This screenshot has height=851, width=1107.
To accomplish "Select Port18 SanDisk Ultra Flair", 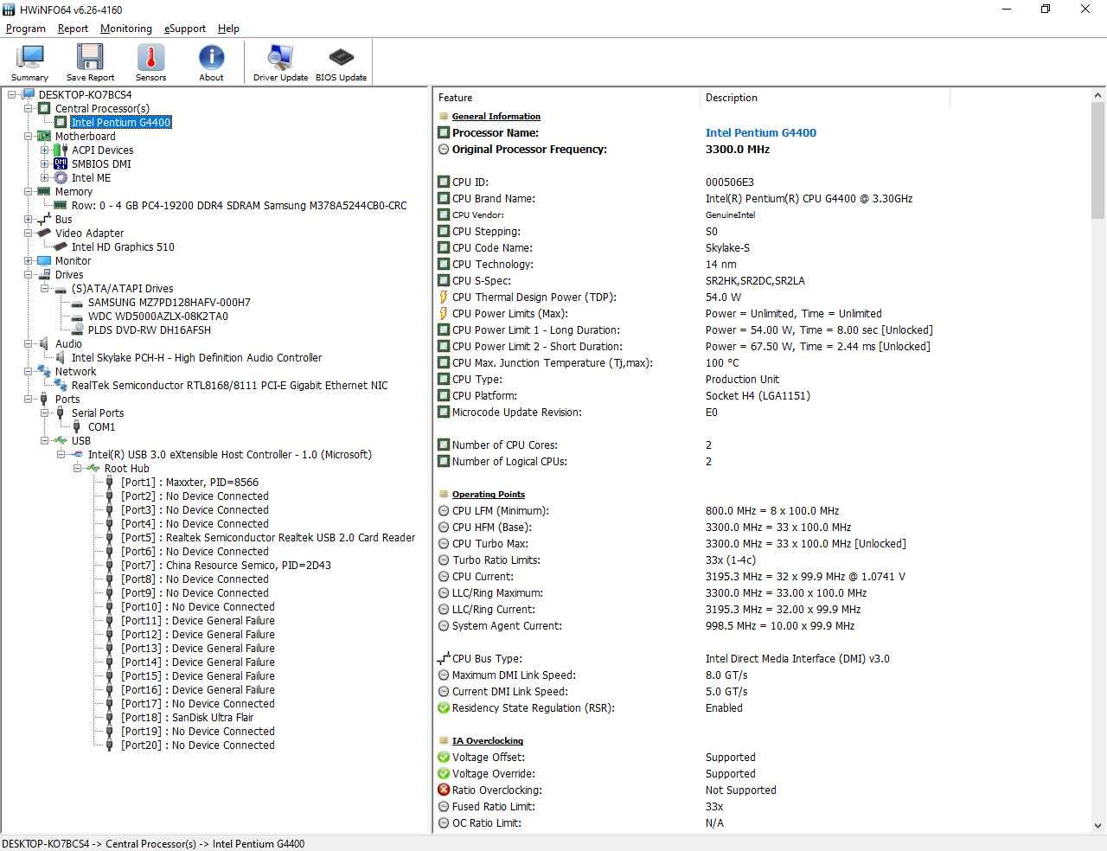I will tap(187, 717).
